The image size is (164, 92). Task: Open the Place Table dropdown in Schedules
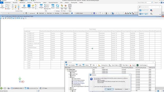[124, 65]
